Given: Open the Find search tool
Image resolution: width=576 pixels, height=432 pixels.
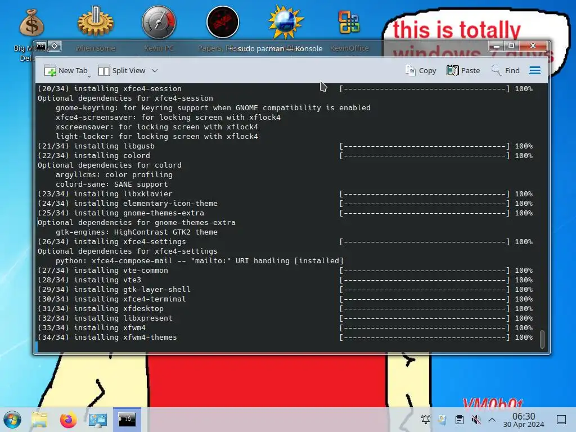Looking at the screenshot, I should tap(506, 70).
